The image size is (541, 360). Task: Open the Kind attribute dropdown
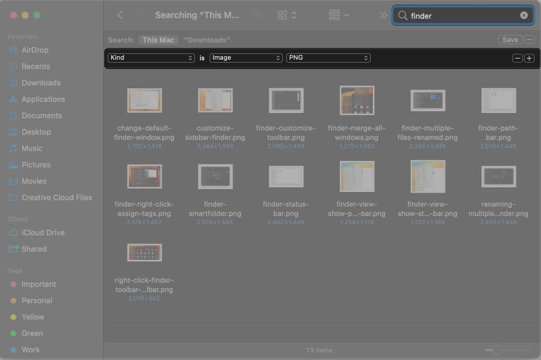[x=151, y=58]
